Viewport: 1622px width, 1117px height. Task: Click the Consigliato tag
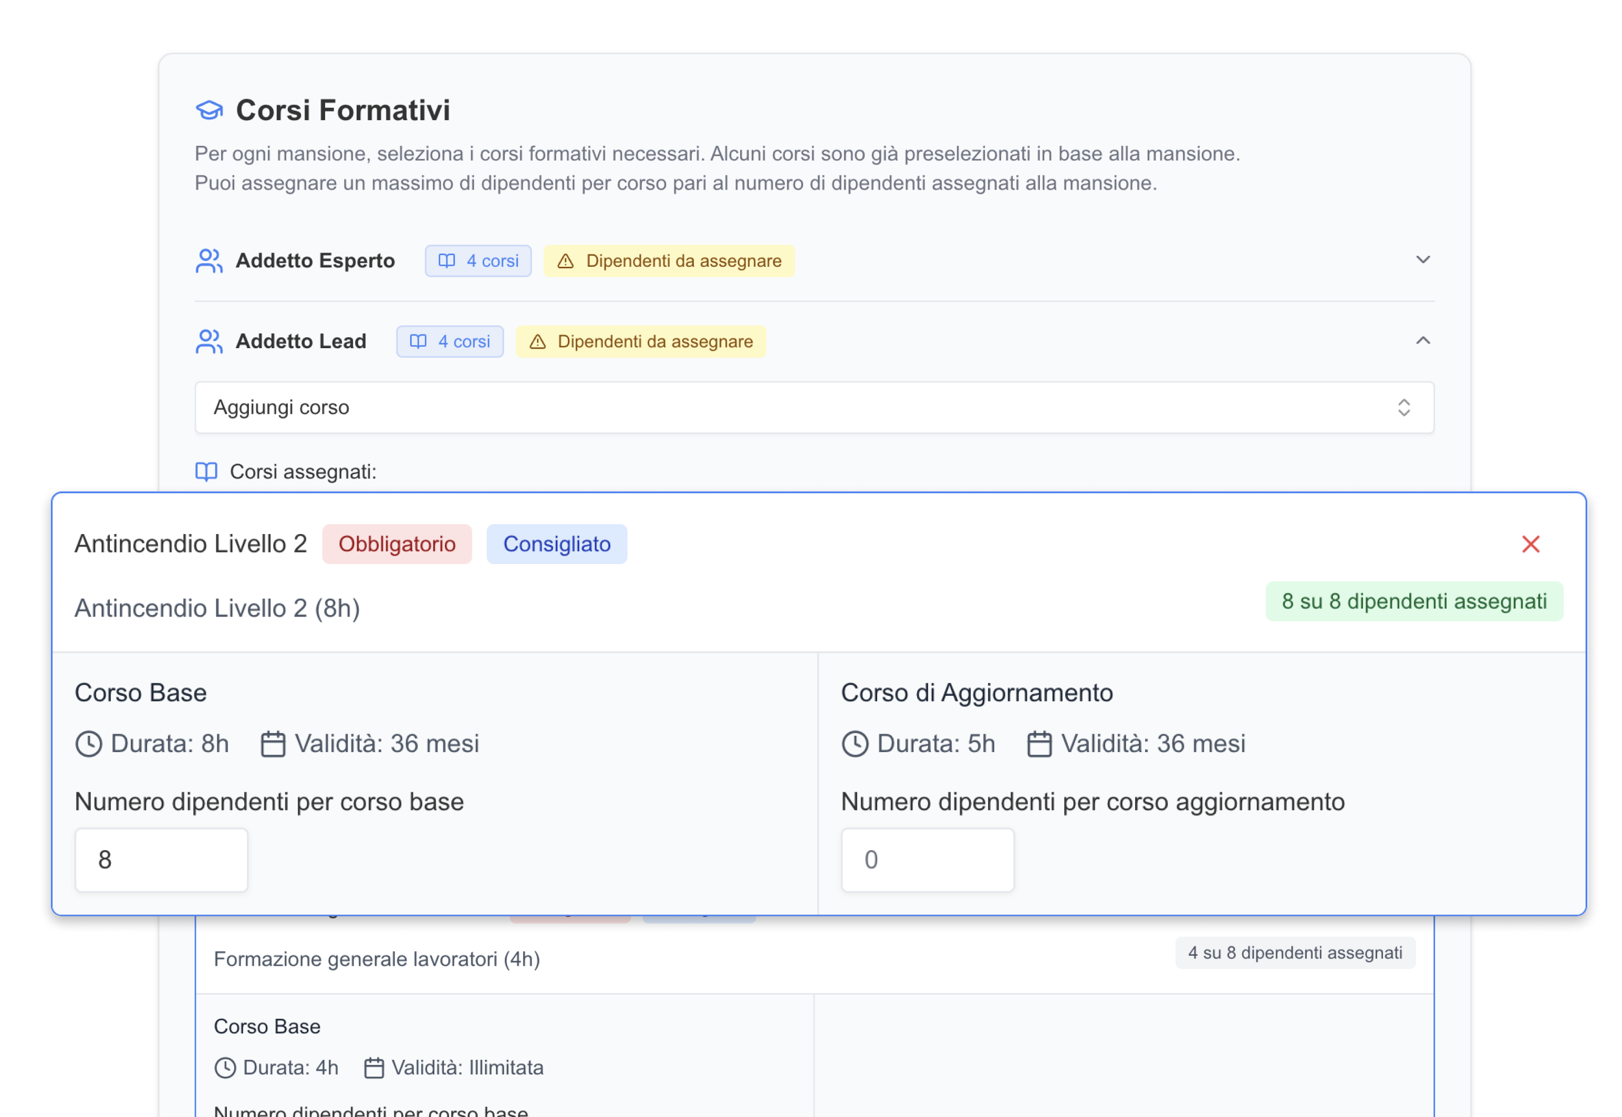(557, 544)
